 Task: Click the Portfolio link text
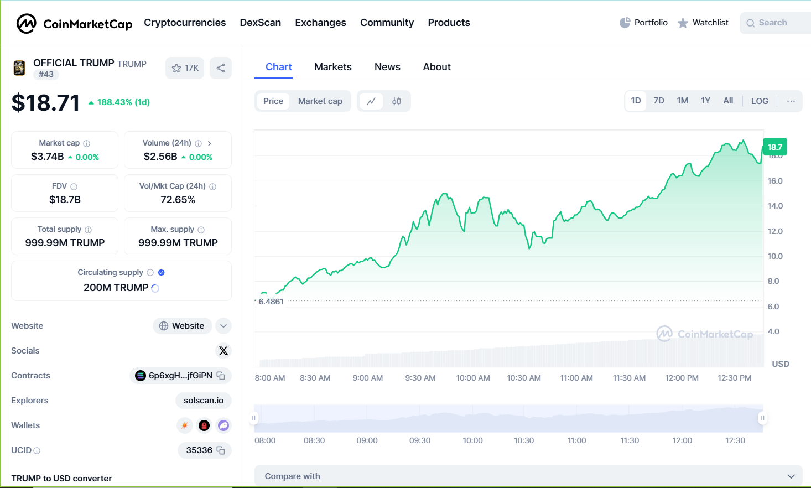pos(651,23)
